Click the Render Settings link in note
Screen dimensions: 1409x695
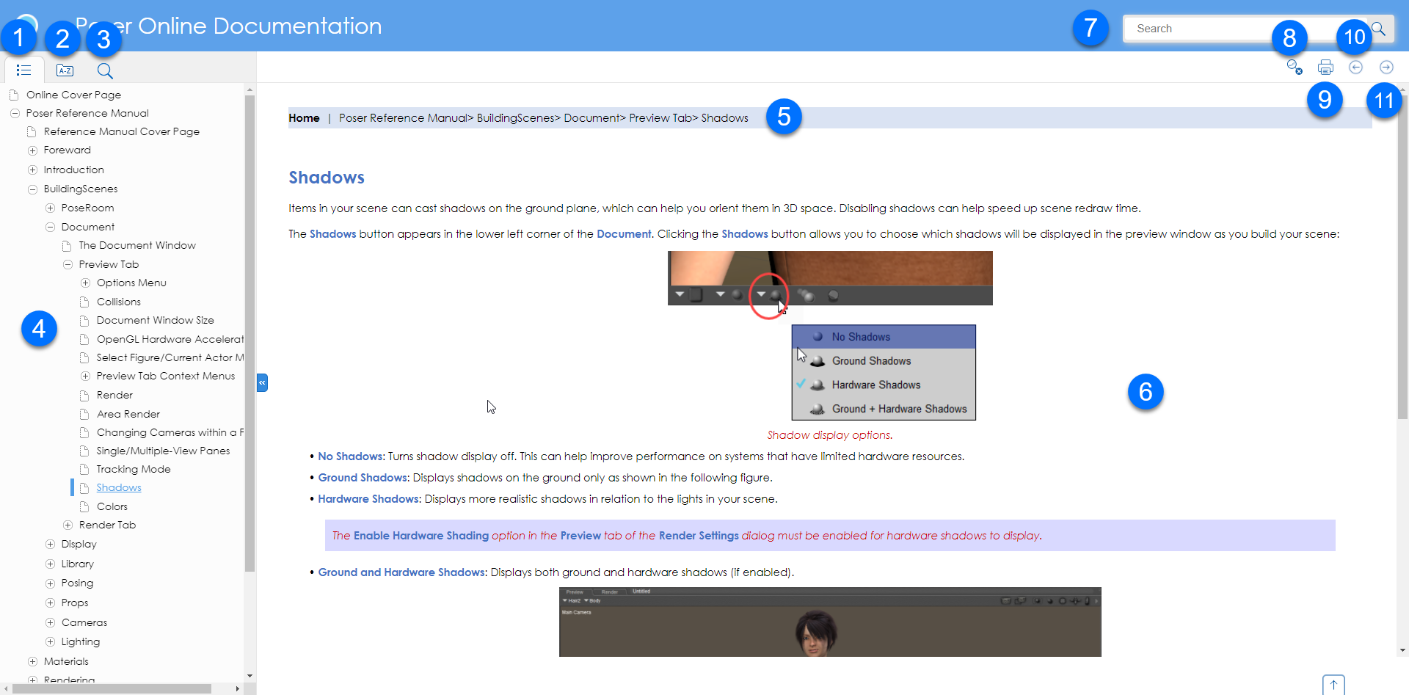click(699, 536)
